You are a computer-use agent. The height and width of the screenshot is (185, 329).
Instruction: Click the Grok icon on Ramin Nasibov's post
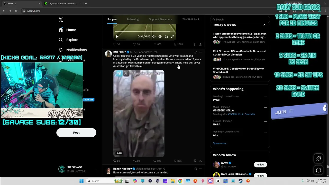[196, 169]
